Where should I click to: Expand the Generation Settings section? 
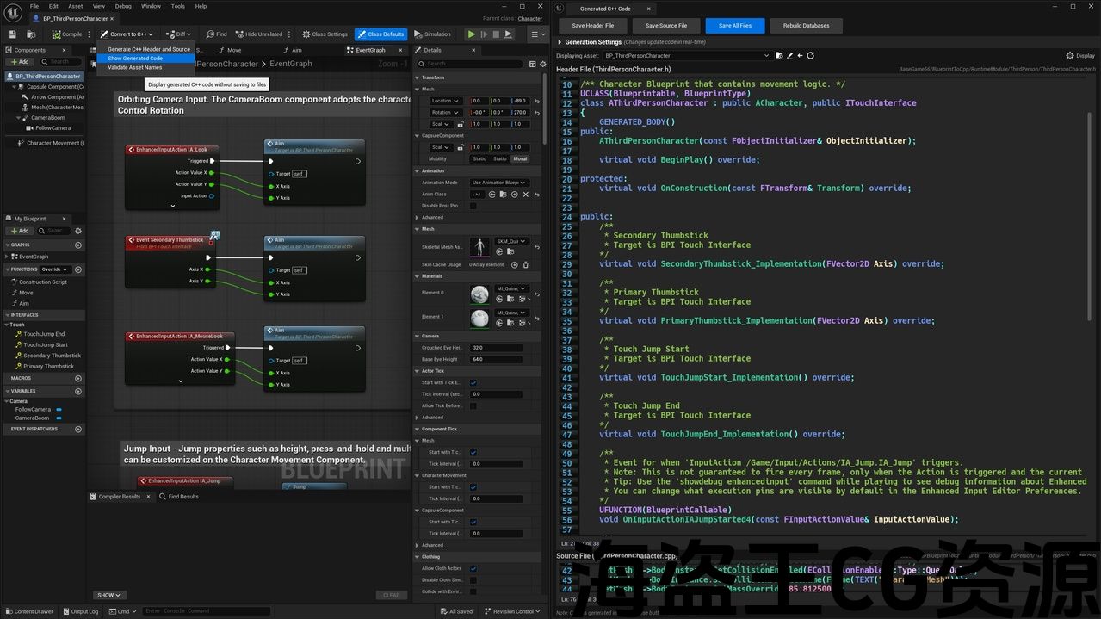click(x=560, y=42)
